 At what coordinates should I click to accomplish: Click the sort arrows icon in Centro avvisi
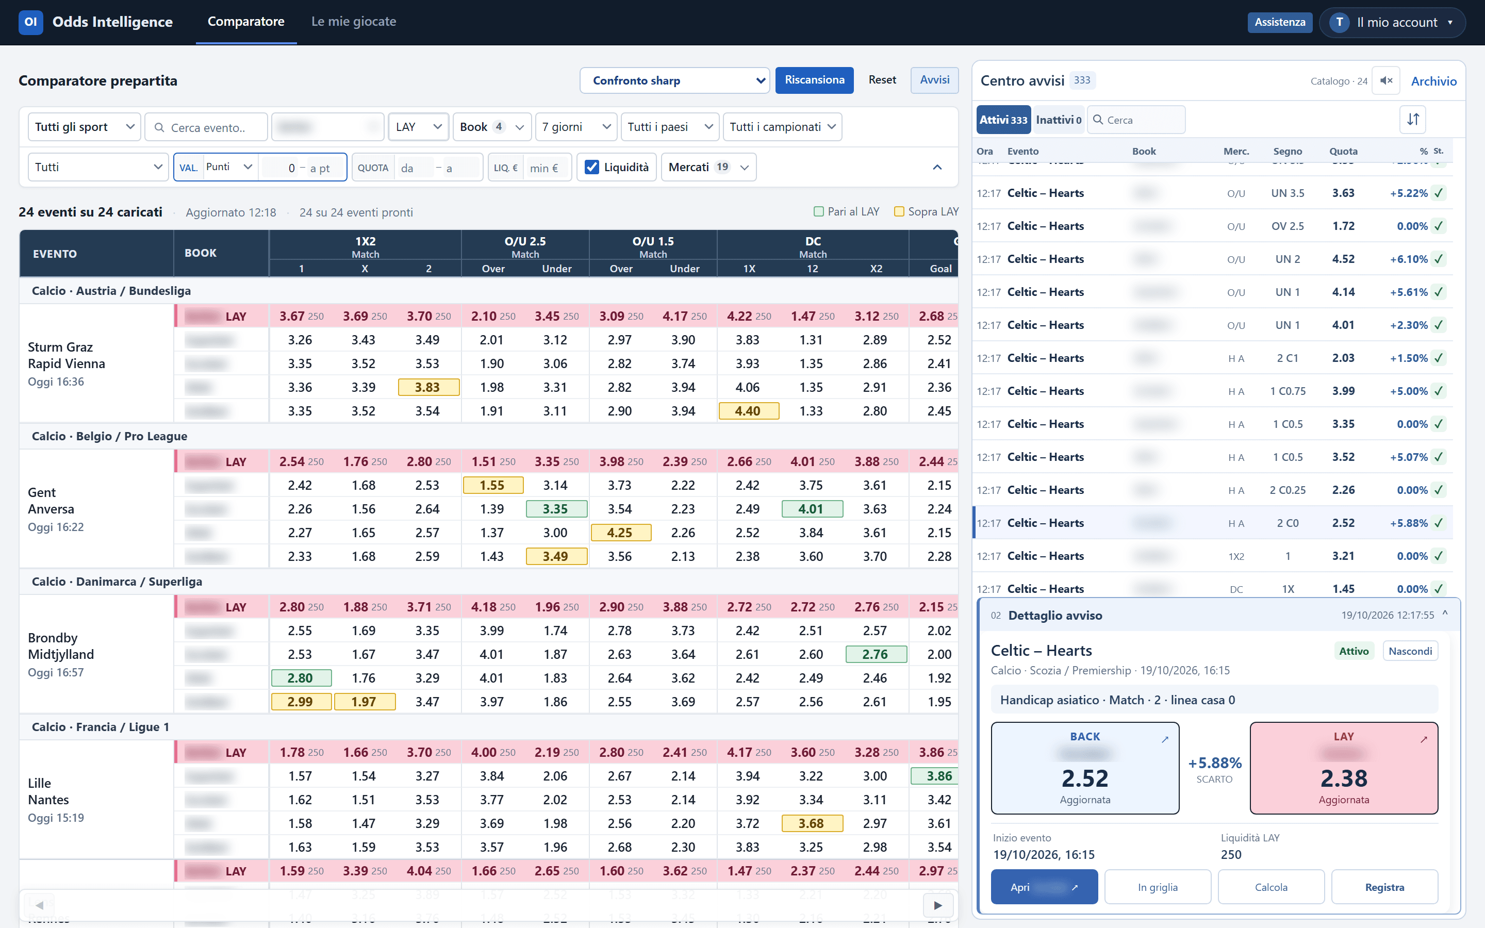[x=1413, y=119]
